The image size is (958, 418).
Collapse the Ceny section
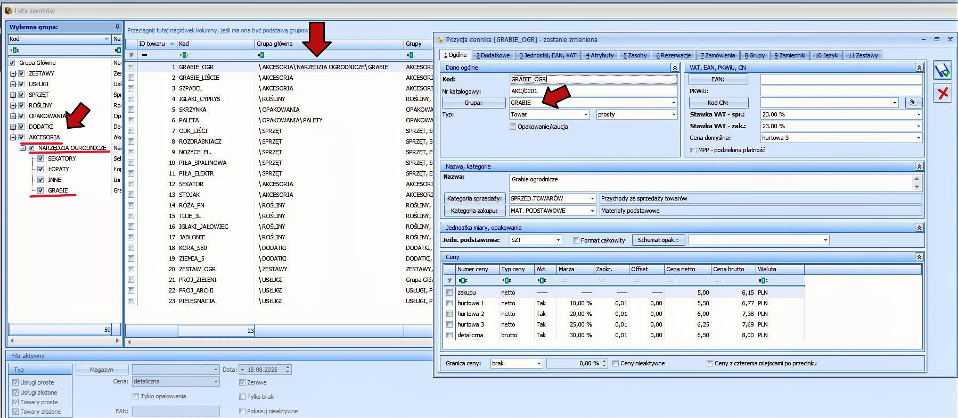[919, 257]
